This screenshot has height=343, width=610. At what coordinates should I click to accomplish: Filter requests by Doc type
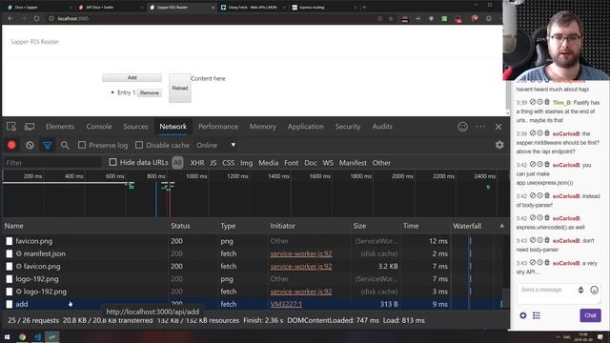click(x=311, y=163)
